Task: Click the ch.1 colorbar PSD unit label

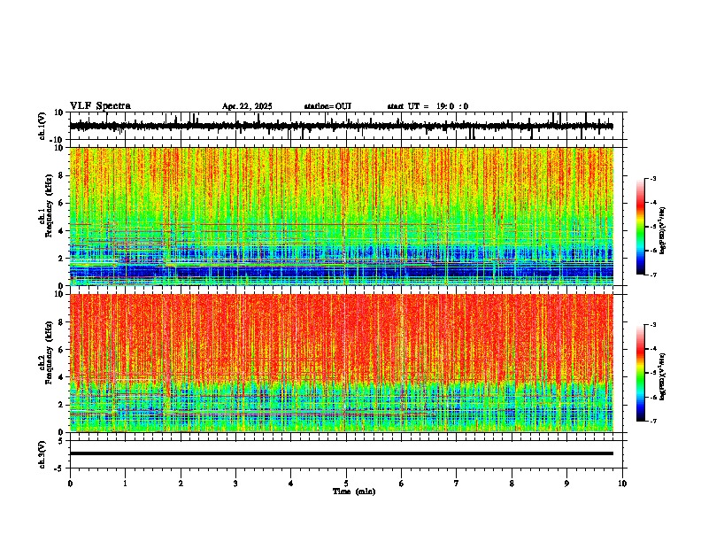Action: coord(662,230)
